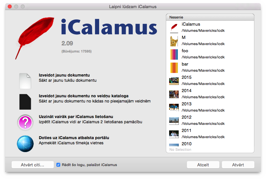Click the blank document icon for new document
The height and width of the screenshot is (179, 266).
click(x=25, y=81)
